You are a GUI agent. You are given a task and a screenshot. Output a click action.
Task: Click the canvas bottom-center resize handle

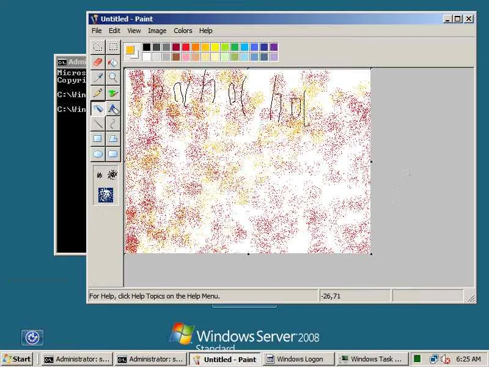(248, 254)
